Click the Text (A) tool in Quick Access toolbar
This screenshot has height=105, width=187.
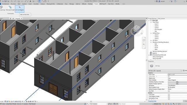click(30, 1)
